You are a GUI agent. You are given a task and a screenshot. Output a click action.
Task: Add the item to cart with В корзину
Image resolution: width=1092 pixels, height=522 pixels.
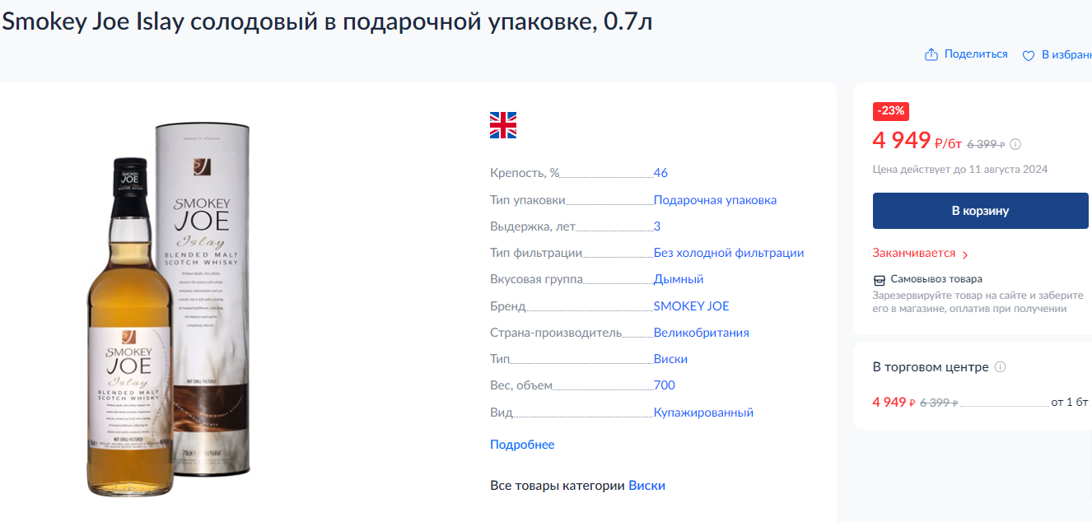[980, 211]
